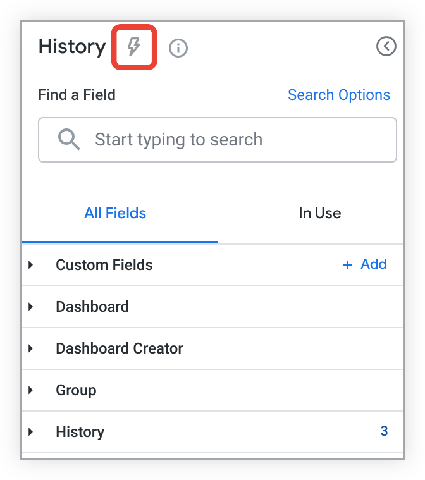Image resolution: width=425 pixels, height=480 pixels.
Task: Click the triangle beside Dashboard Creator
Action: tap(30, 348)
